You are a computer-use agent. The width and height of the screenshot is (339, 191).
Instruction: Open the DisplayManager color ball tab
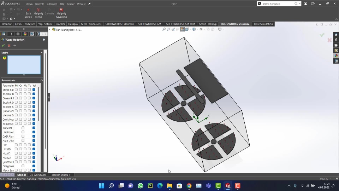(25, 34)
